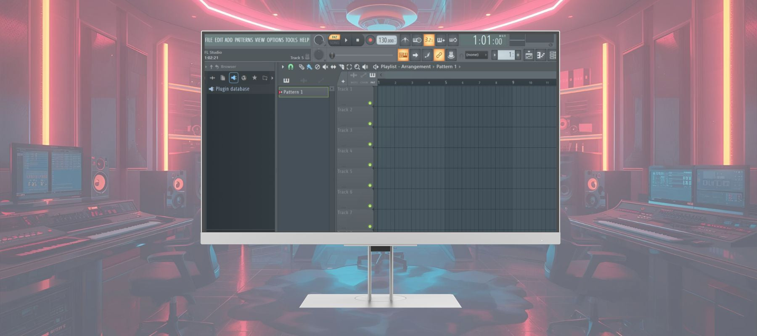This screenshot has height=336, width=757.
Task: Mute Track 1 using its green light
Action: [x=370, y=103]
